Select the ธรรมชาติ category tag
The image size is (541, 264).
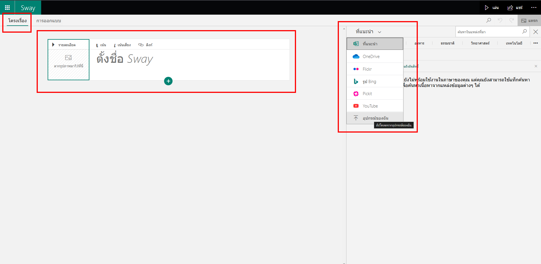click(x=447, y=43)
